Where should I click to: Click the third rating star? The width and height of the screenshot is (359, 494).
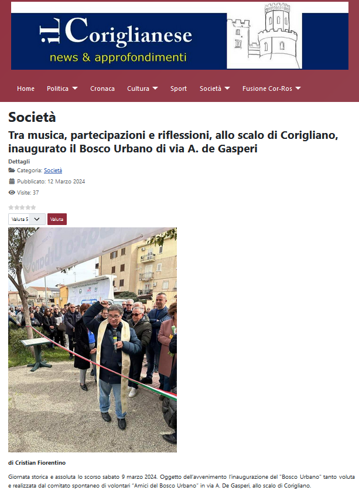[x=22, y=207]
